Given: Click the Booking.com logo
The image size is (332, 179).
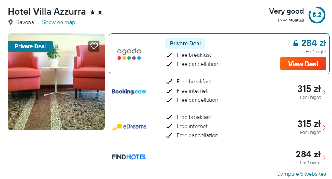Looking at the screenshot, I should pyautogui.click(x=129, y=92).
